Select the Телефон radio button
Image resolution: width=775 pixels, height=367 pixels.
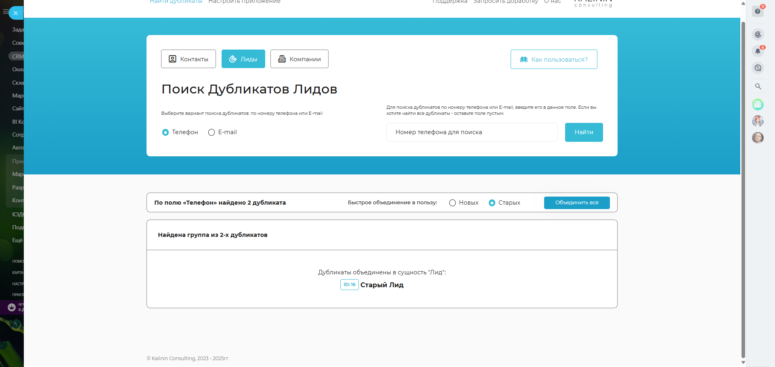165,133
